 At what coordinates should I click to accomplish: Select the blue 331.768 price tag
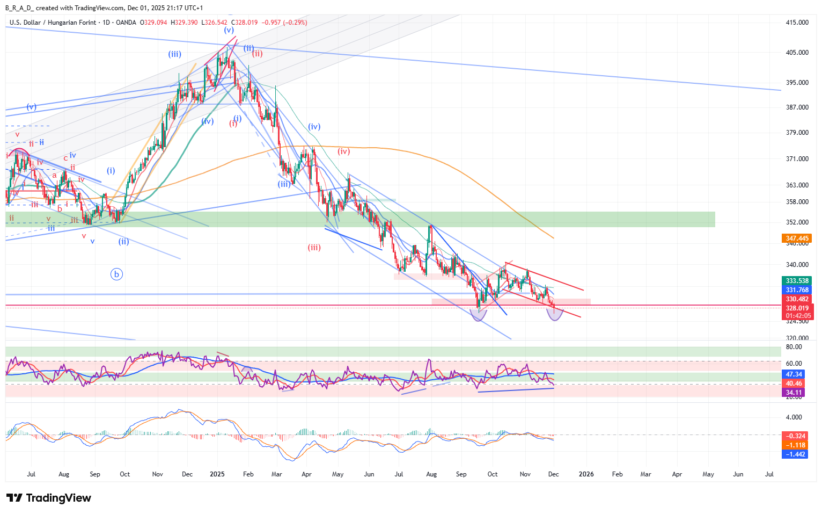click(x=797, y=290)
